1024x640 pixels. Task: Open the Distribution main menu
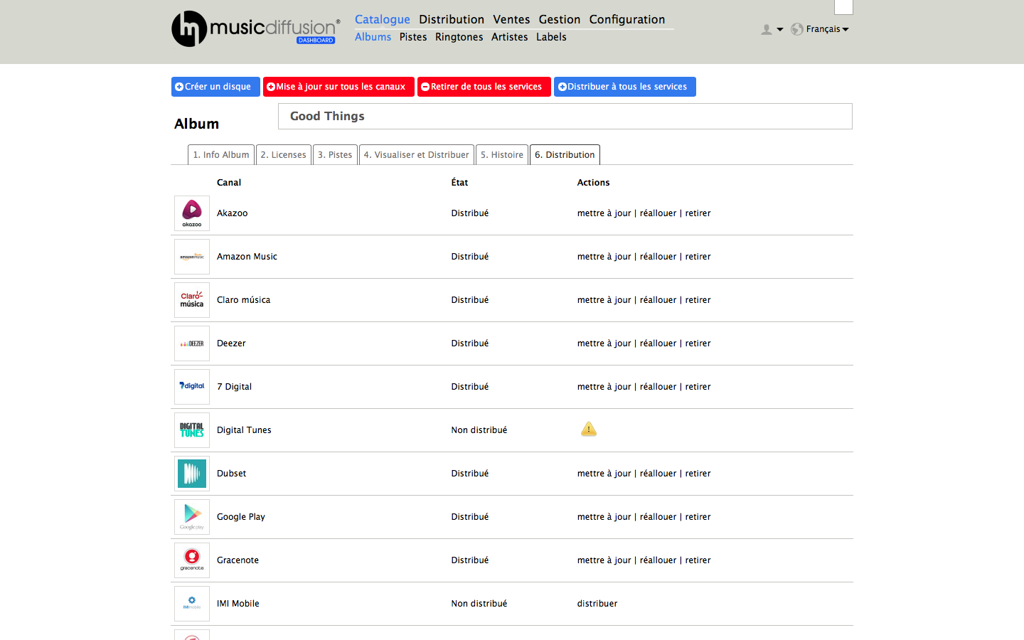click(452, 19)
